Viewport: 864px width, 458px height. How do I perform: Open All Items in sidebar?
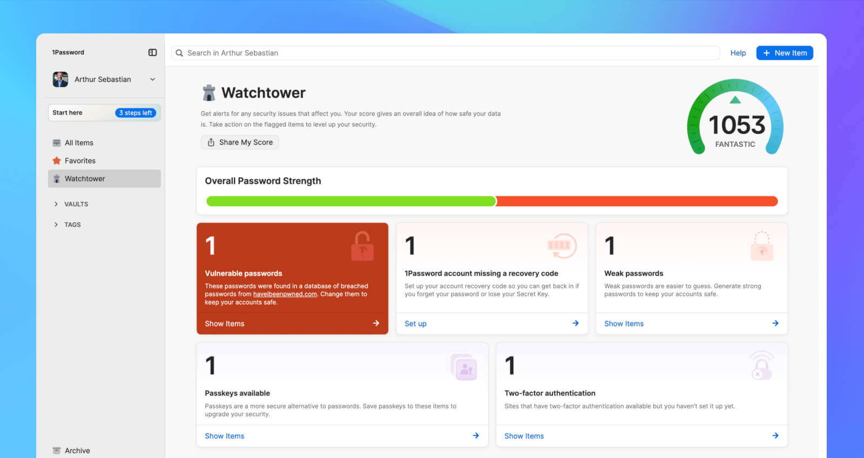click(104, 143)
